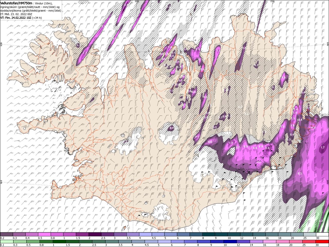Pick snow-legend swatch between 0.4 and 0.5
The image size is (329, 247).
(x=32, y=234)
